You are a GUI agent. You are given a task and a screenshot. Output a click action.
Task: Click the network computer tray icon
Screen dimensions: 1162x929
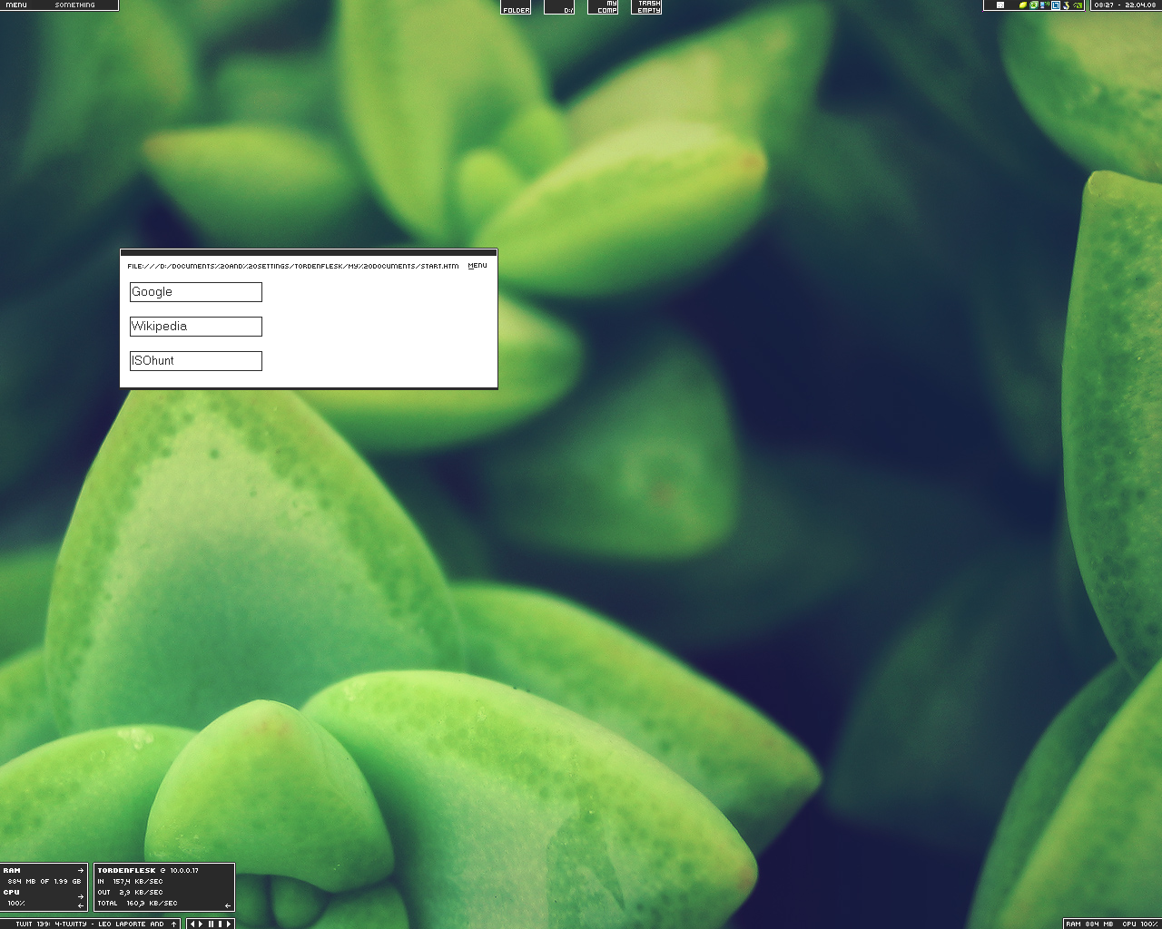coord(1044,5)
